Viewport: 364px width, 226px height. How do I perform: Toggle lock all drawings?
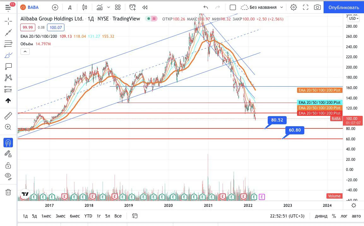[8, 165]
